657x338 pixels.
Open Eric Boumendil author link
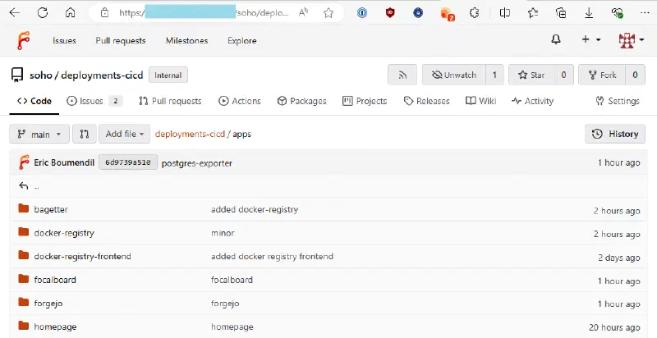64,162
